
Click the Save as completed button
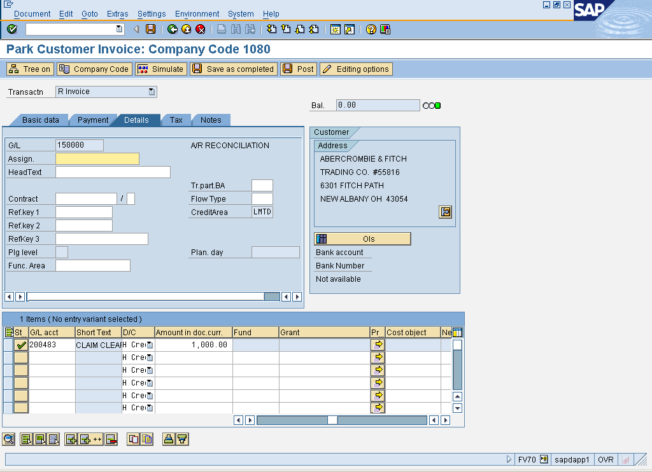(234, 69)
